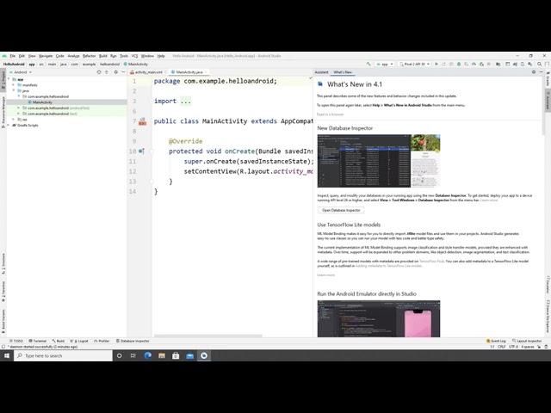Open the Terminal tool window
The width and height of the screenshot is (551, 413).
click(38, 341)
